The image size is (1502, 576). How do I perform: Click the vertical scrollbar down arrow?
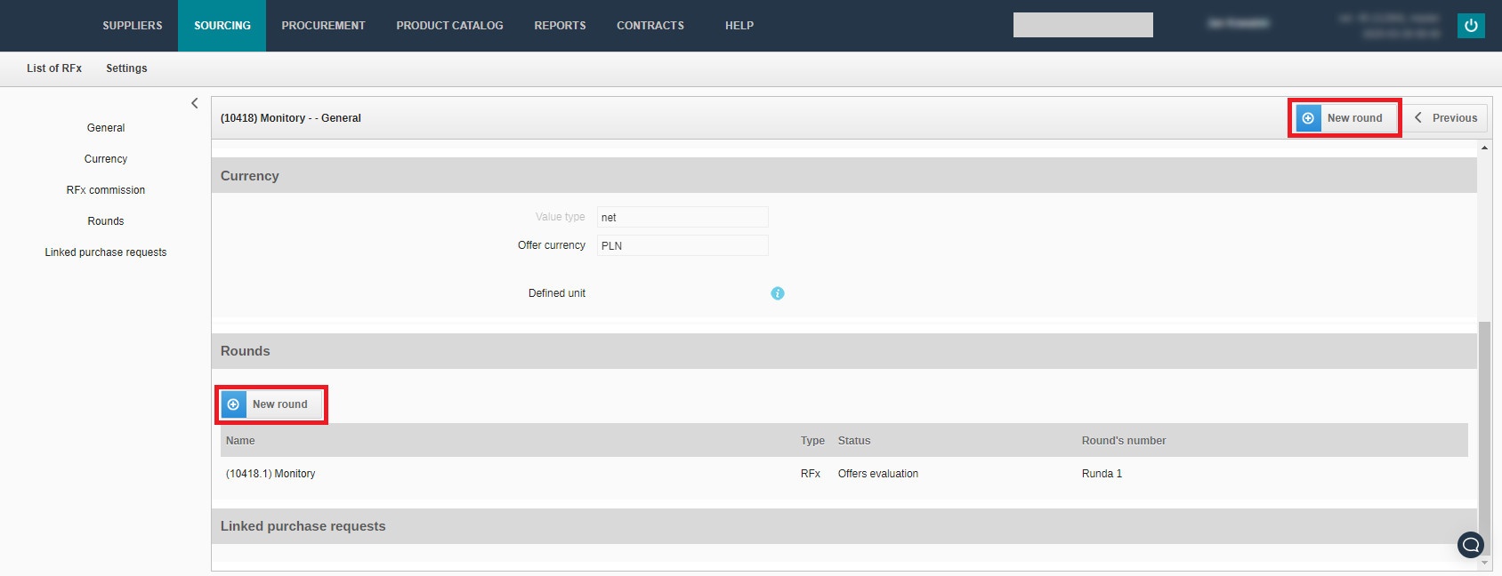coord(1483,563)
